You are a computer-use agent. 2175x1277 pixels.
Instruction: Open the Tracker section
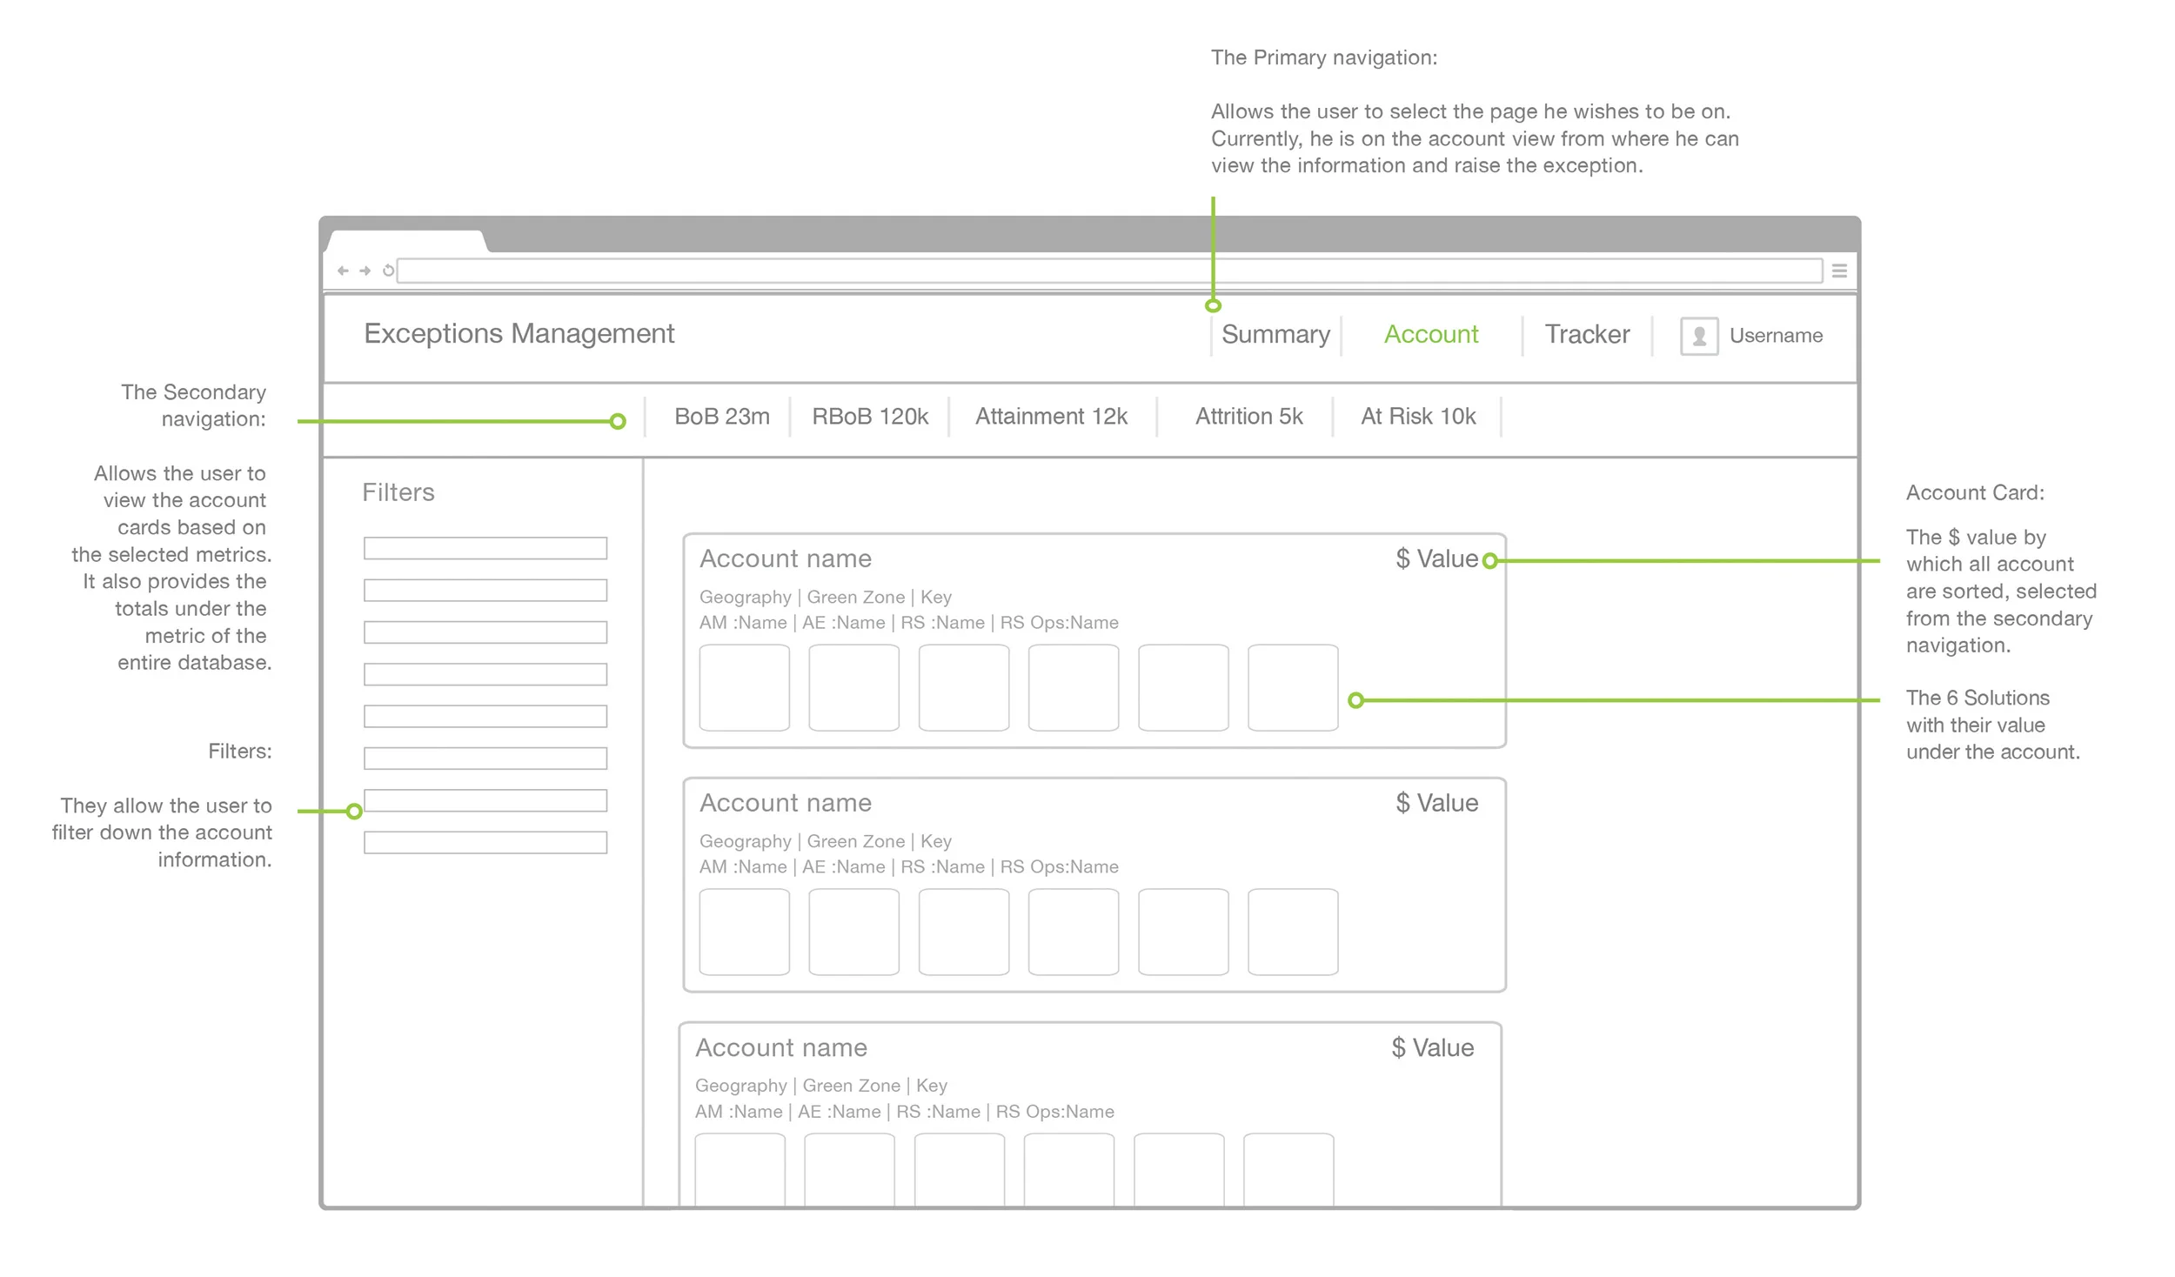coord(1585,334)
